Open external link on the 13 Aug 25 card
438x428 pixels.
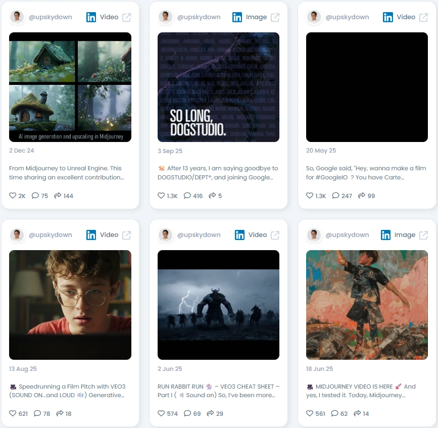pos(126,235)
